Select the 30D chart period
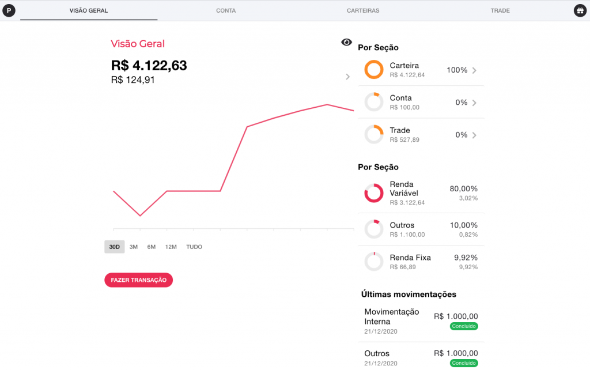590x370 pixels. 114,247
